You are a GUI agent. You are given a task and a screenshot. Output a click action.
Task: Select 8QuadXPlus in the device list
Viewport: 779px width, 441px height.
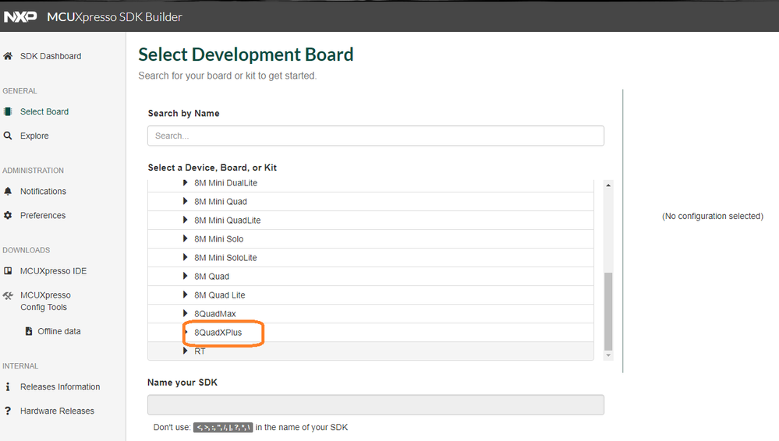pyautogui.click(x=218, y=333)
